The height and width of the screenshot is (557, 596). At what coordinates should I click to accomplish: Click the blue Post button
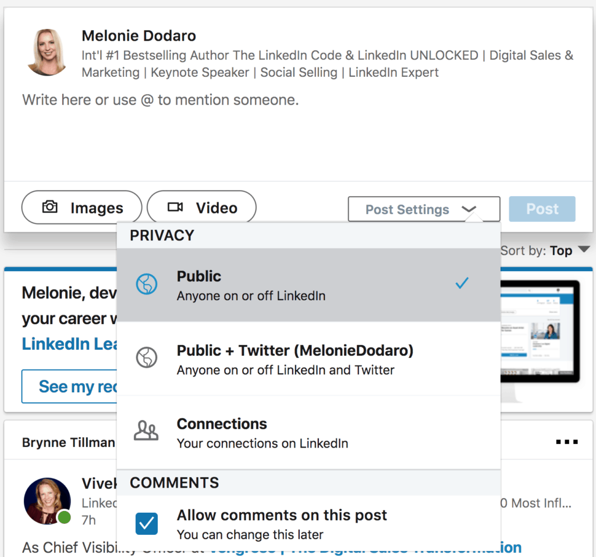[x=542, y=209]
